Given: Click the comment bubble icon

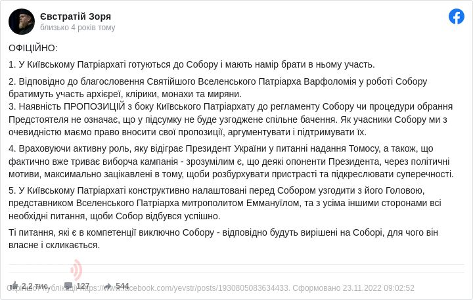Looking at the screenshot, I should coord(68,286).
